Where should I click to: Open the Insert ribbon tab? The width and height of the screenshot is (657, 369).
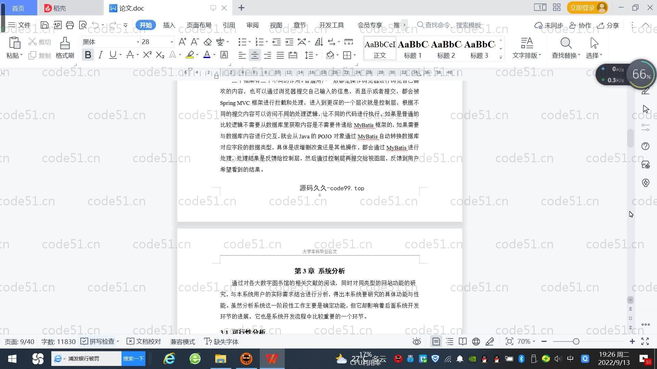(169, 25)
